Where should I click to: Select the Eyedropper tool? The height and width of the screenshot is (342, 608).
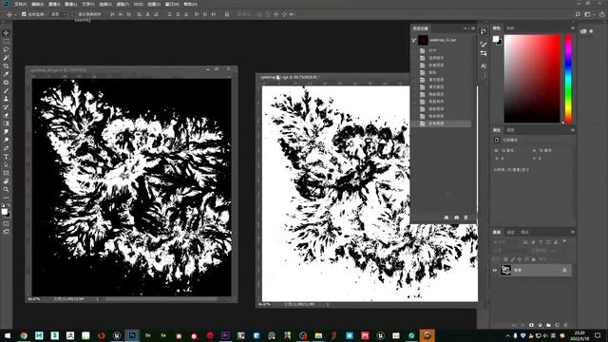[x=6, y=74]
